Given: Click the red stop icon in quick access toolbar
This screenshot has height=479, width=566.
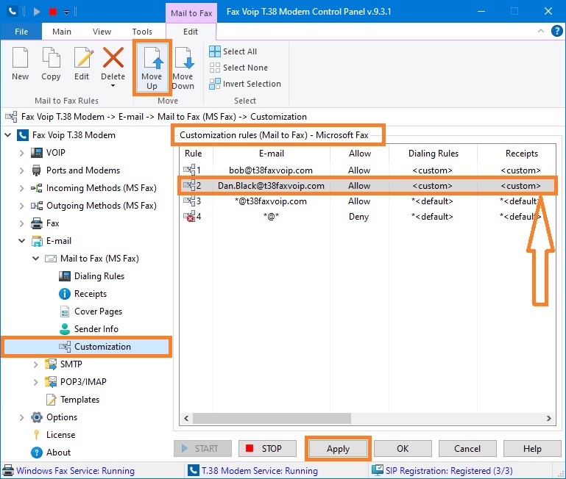Looking at the screenshot, I should pos(53,12).
